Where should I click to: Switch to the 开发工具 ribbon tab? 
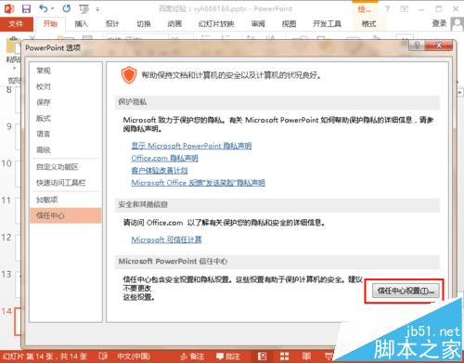(327, 23)
